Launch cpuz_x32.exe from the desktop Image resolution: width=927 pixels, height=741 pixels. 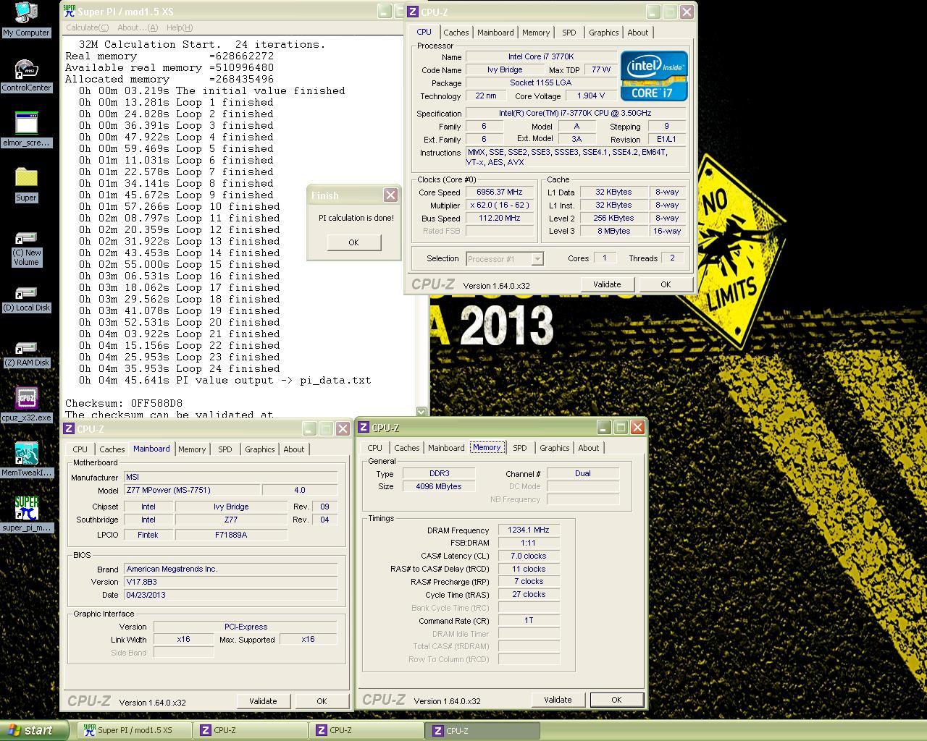(x=26, y=405)
